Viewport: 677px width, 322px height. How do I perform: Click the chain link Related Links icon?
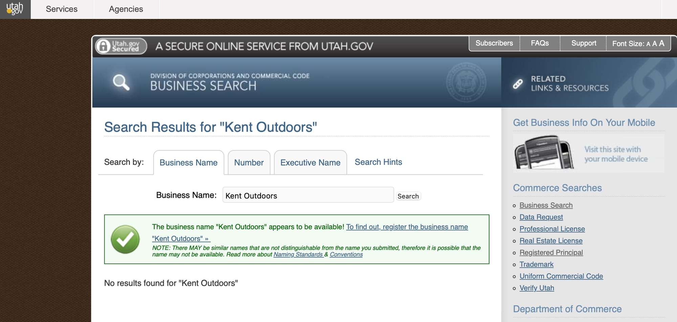[518, 83]
